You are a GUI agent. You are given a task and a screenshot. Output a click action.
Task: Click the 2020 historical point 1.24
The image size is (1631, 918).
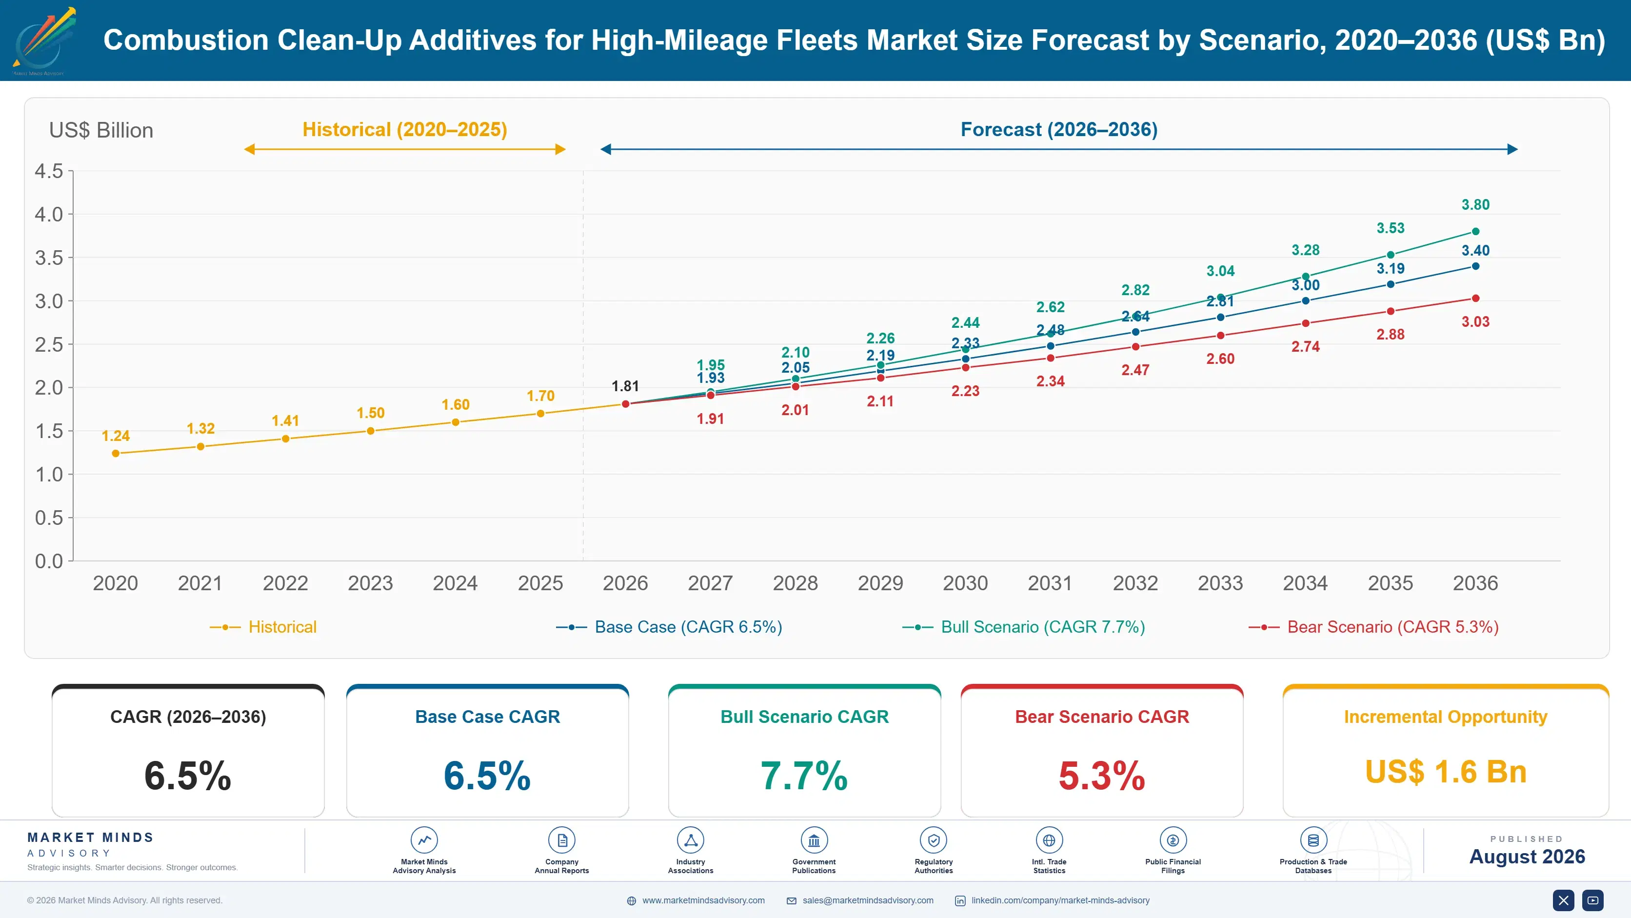(116, 453)
